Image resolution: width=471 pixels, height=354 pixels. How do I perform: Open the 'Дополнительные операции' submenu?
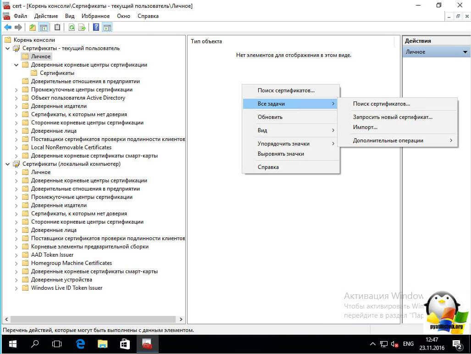(x=388, y=140)
